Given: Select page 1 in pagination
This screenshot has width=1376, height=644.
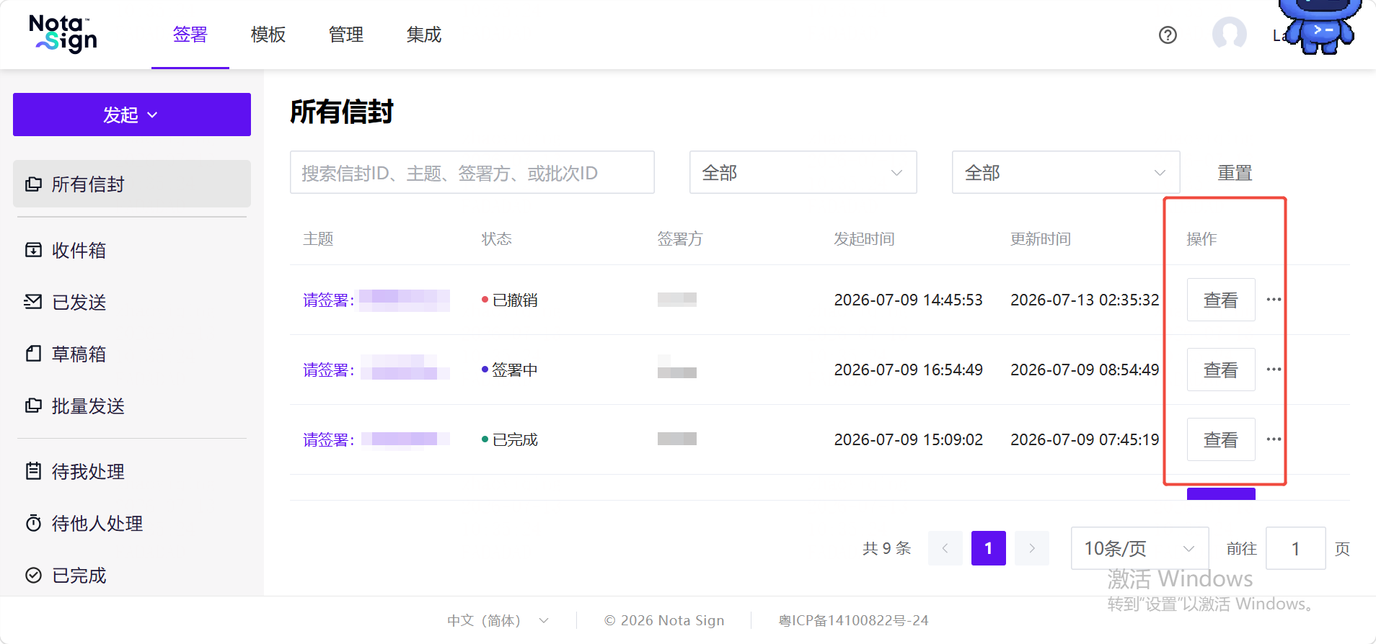Looking at the screenshot, I should click(x=989, y=548).
